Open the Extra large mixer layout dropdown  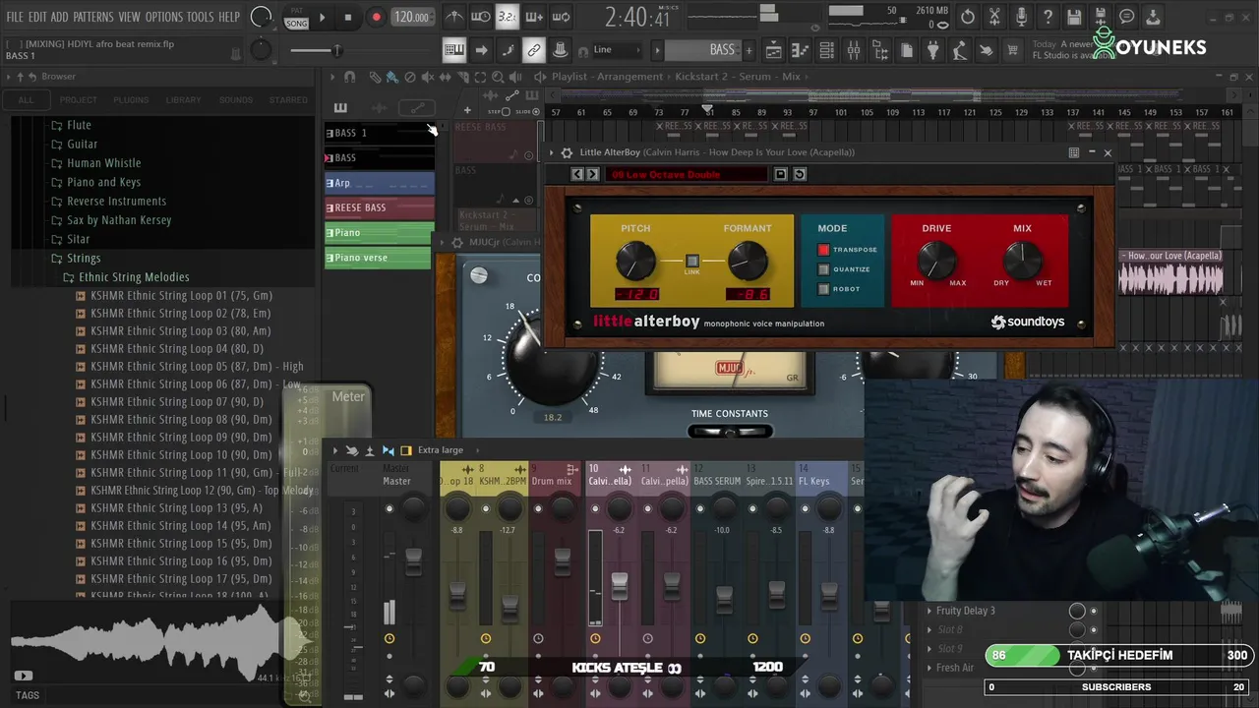[x=440, y=450]
